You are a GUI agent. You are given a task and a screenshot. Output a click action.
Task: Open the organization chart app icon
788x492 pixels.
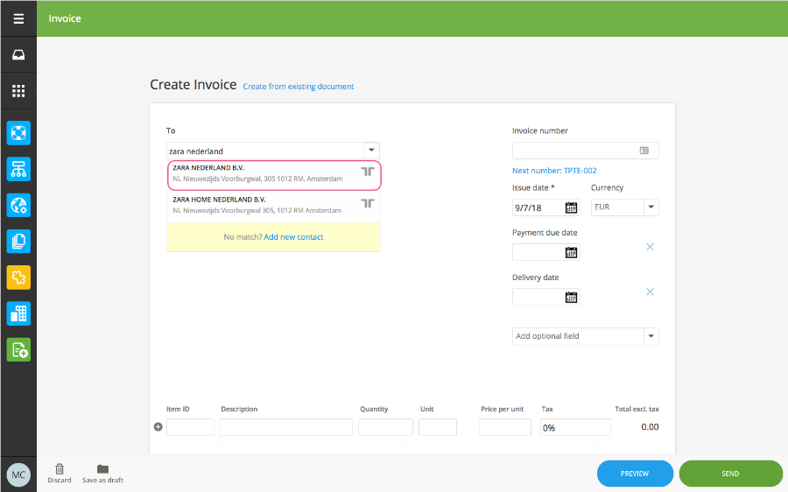click(x=18, y=169)
